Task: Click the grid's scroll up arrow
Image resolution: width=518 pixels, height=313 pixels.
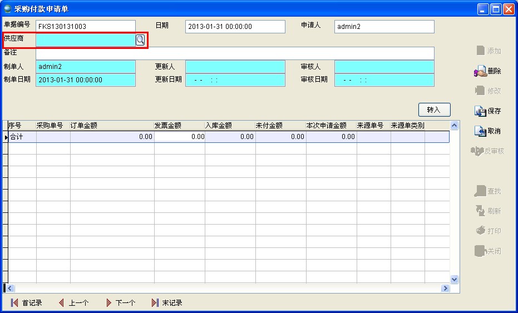Action: 454,125
